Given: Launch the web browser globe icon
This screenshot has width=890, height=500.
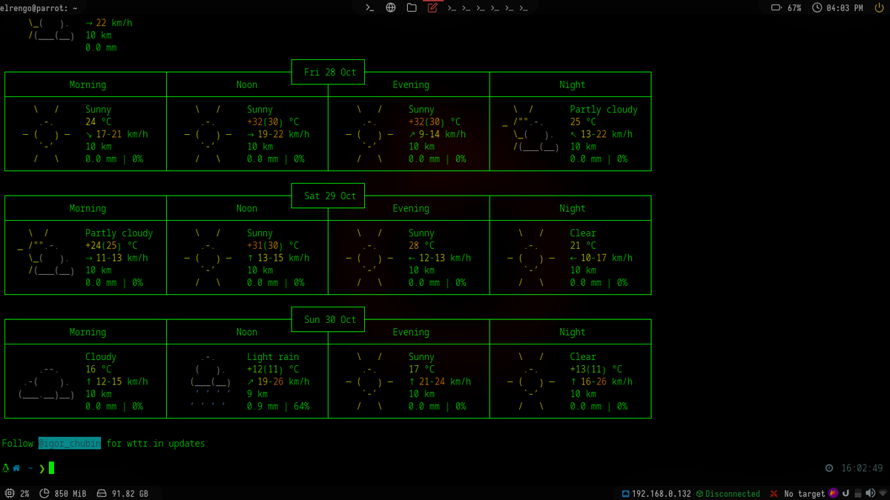Looking at the screenshot, I should pyautogui.click(x=391, y=7).
